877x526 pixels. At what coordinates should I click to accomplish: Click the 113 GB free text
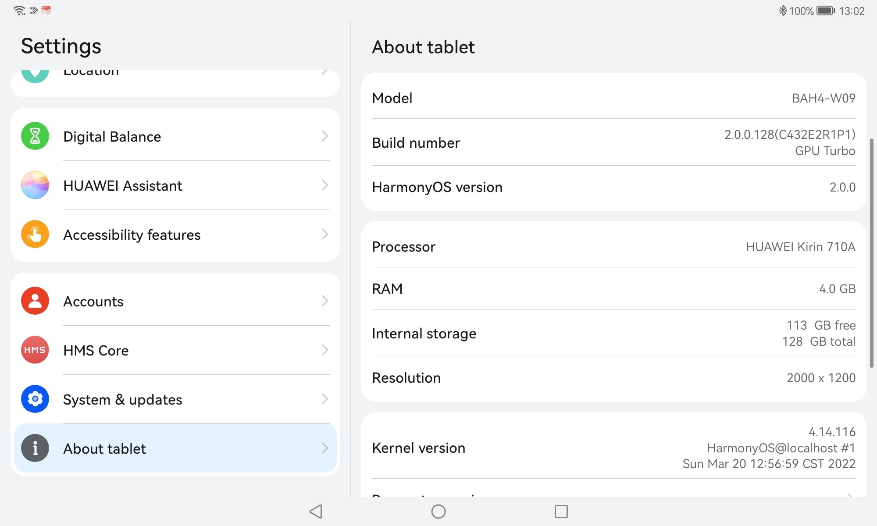point(821,325)
